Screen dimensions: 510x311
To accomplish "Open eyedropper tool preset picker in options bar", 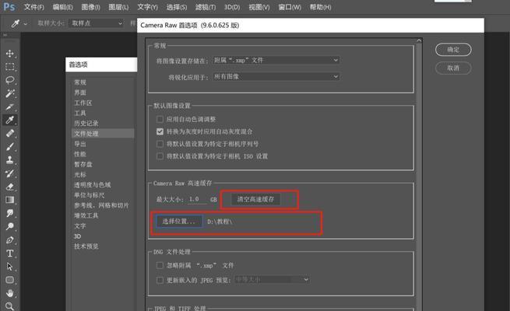I will tap(19, 23).
